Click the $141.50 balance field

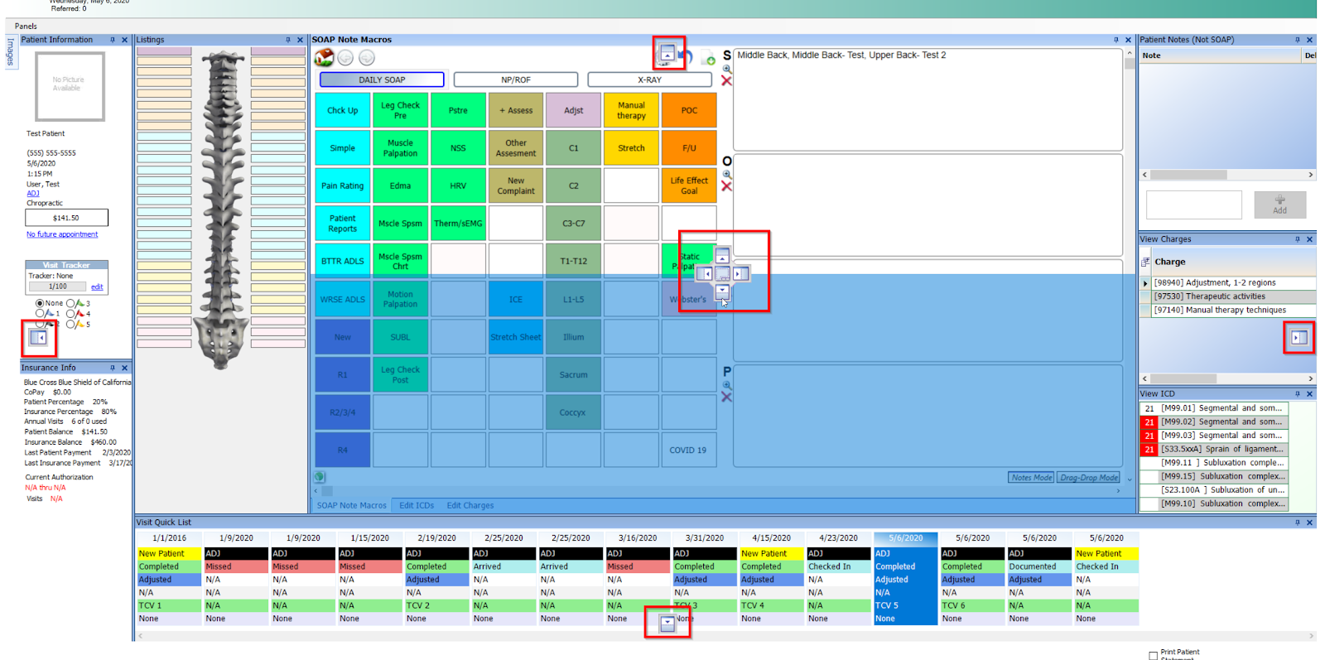point(66,218)
